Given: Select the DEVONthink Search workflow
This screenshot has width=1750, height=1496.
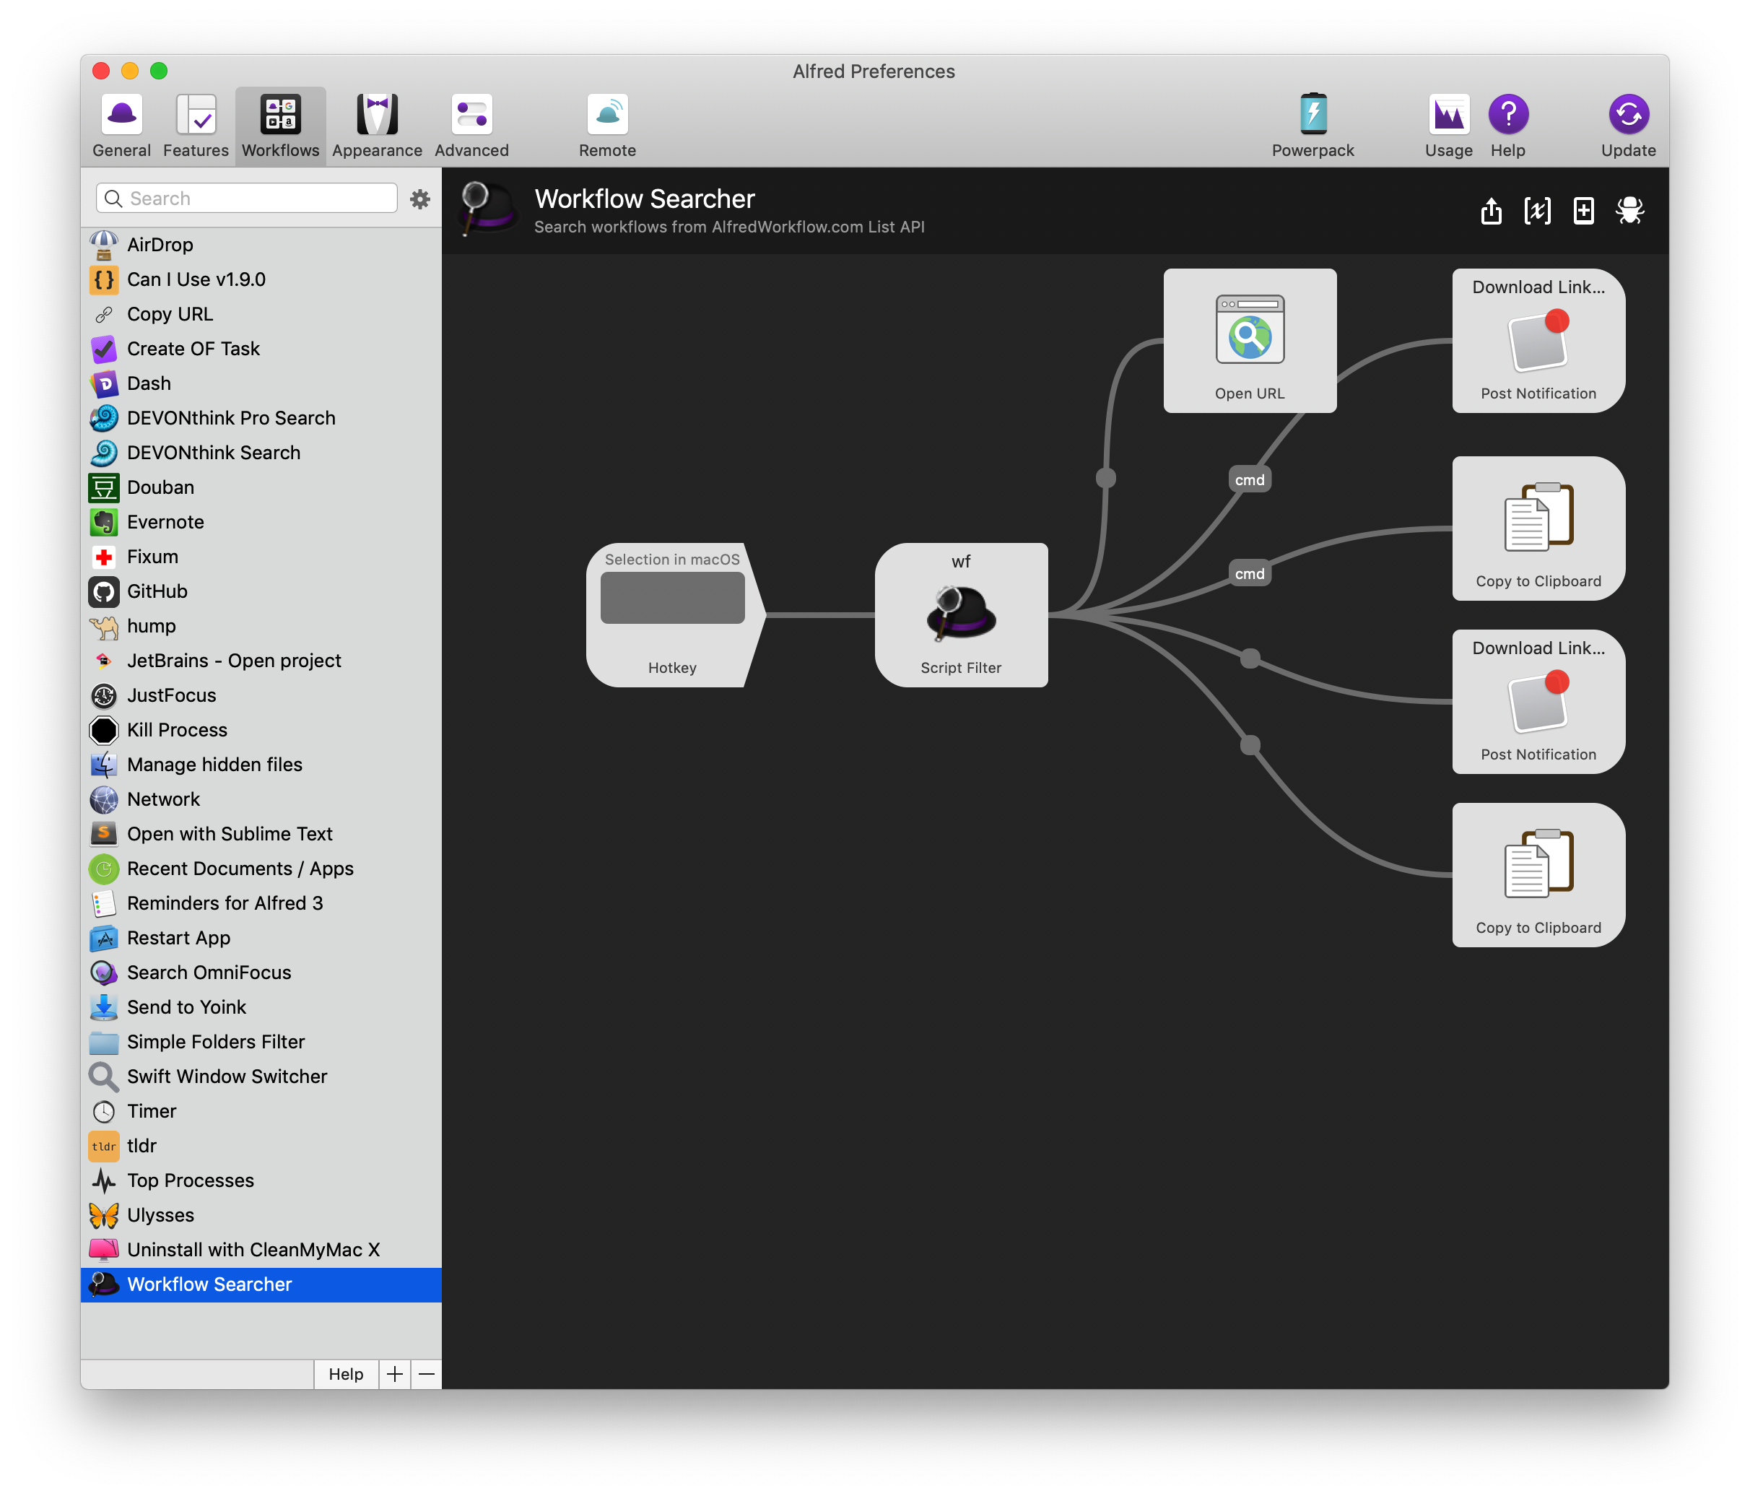Looking at the screenshot, I should [261, 452].
